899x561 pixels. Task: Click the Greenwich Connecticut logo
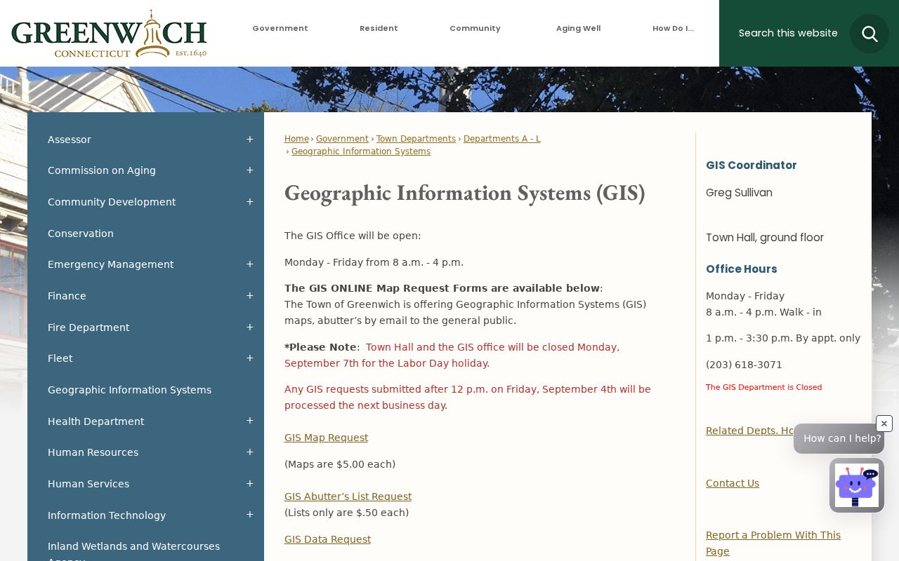click(109, 34)
